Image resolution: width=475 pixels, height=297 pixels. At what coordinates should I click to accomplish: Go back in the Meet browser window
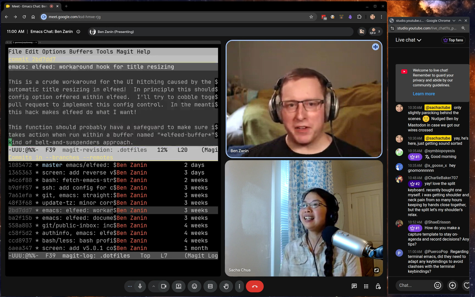coord(7,17)
